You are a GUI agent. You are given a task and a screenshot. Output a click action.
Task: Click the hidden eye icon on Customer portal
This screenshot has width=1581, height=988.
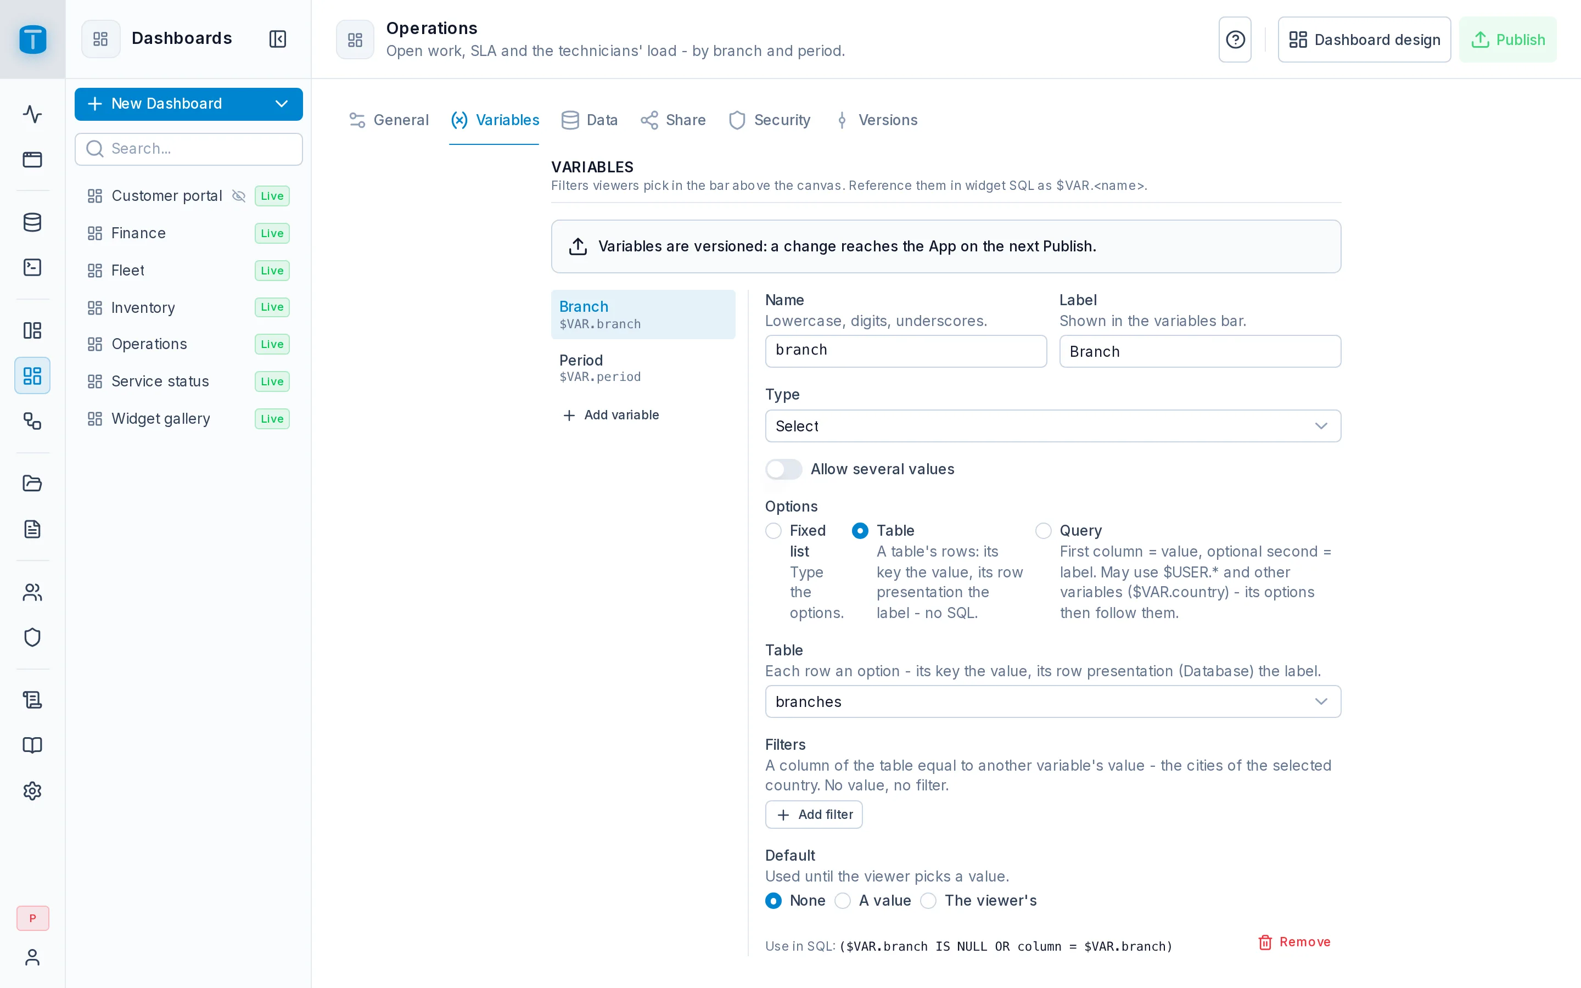pos(239,196)
